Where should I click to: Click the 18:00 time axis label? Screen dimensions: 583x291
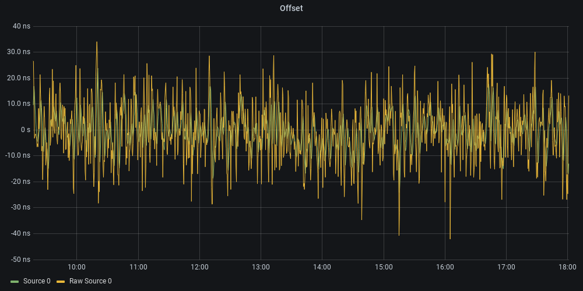[x=568, y=267]
